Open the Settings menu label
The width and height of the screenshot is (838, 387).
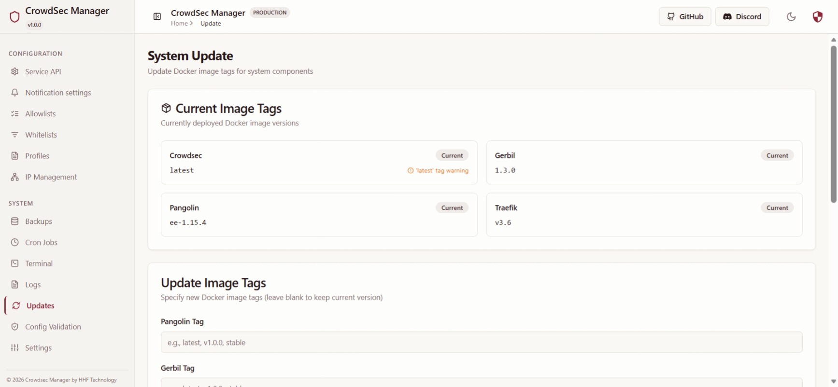click(39, 348)
